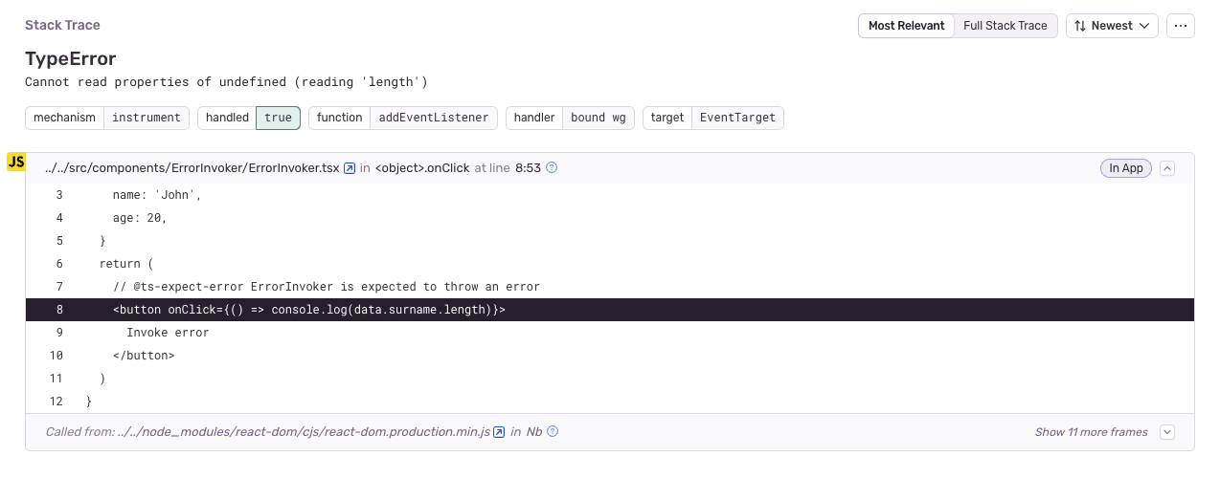
Task: Click the mechanism tag key
Action: pyautogui.click(x=65, y=118)
